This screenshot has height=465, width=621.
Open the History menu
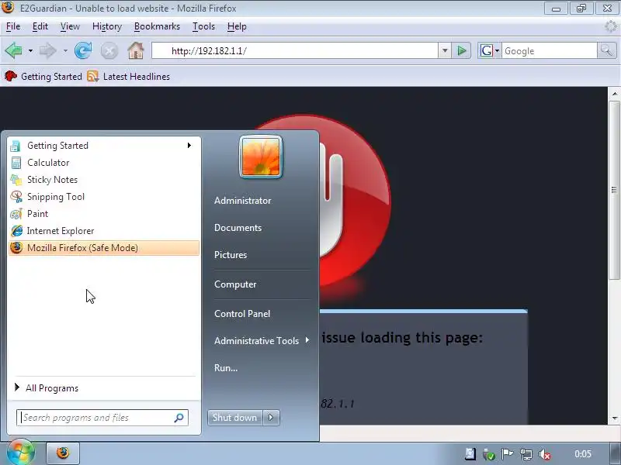pos(107,26)
